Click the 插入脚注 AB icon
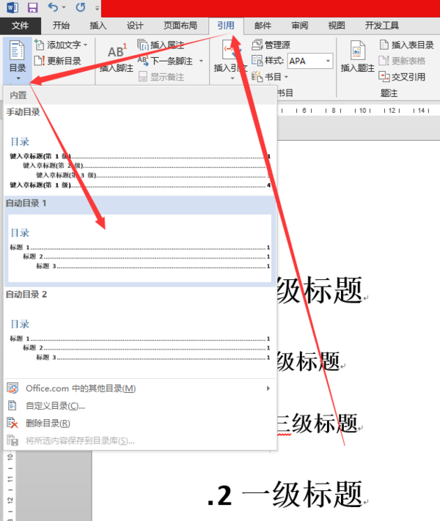The height and width of the screenshot is (521, 440). (117, 51)
